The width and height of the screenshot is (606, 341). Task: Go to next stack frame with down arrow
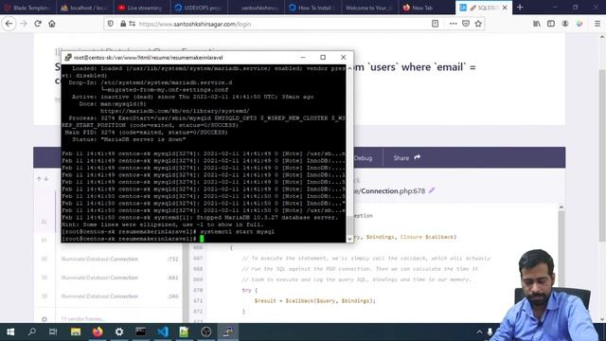[x=46, y=179]
